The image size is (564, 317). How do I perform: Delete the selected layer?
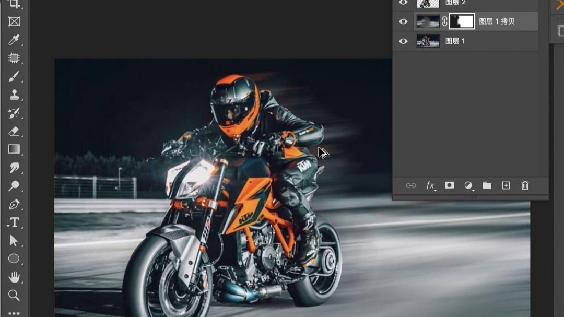(525, 186)
